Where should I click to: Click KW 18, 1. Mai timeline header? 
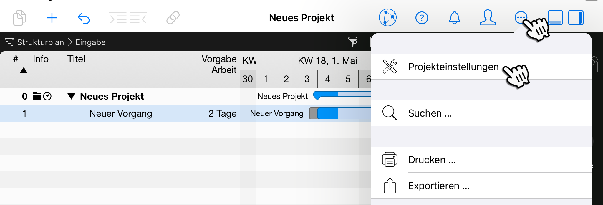point(327,61)
